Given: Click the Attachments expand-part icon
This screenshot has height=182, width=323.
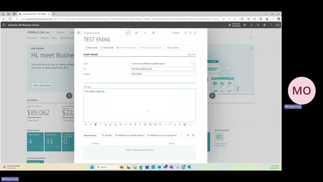Looking at the screenshot, I should click(x=193, y=135).
